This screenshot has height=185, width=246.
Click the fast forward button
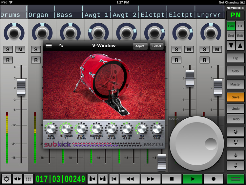coord(151,179)
